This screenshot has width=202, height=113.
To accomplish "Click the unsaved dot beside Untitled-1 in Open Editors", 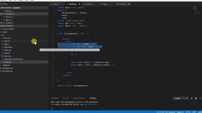I will [x=1, y=23].
